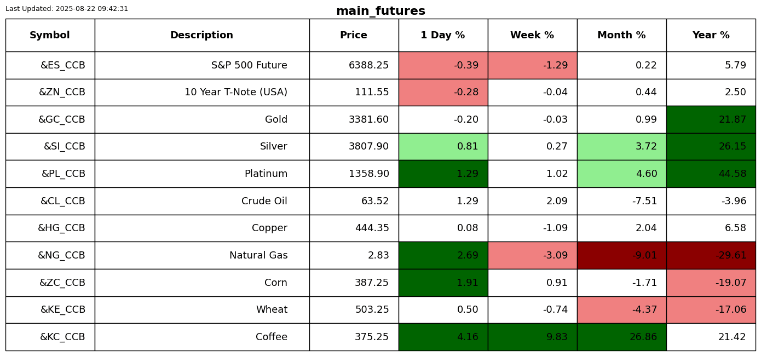Image resolution: width=761 pixels, height=356 pixels.
Task: Click the dark green Gold Year % cell
Action: click(711, 119)
